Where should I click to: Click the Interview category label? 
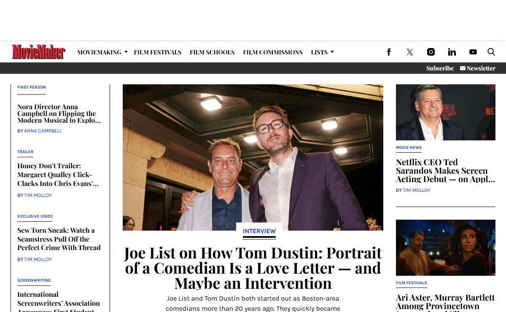[259, 231]
